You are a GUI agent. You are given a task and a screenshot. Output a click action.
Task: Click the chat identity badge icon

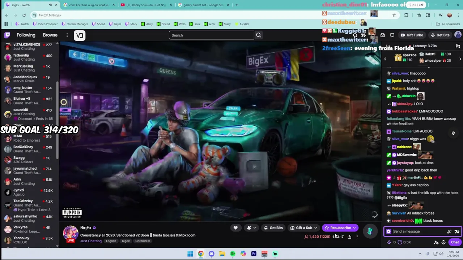pos(388,231)
